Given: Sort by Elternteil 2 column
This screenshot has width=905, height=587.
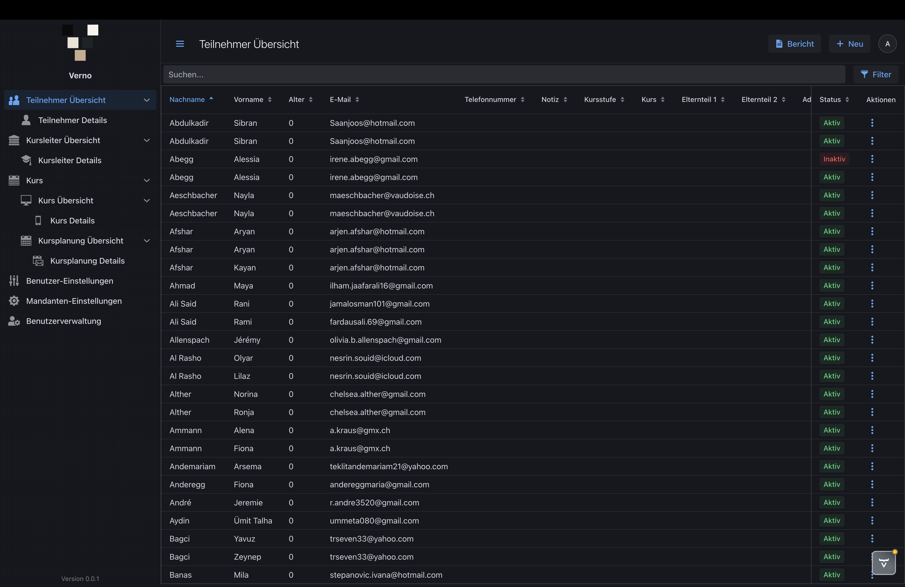Looking at the screenshot, I should pyautogui.click(x=763, y=99).
